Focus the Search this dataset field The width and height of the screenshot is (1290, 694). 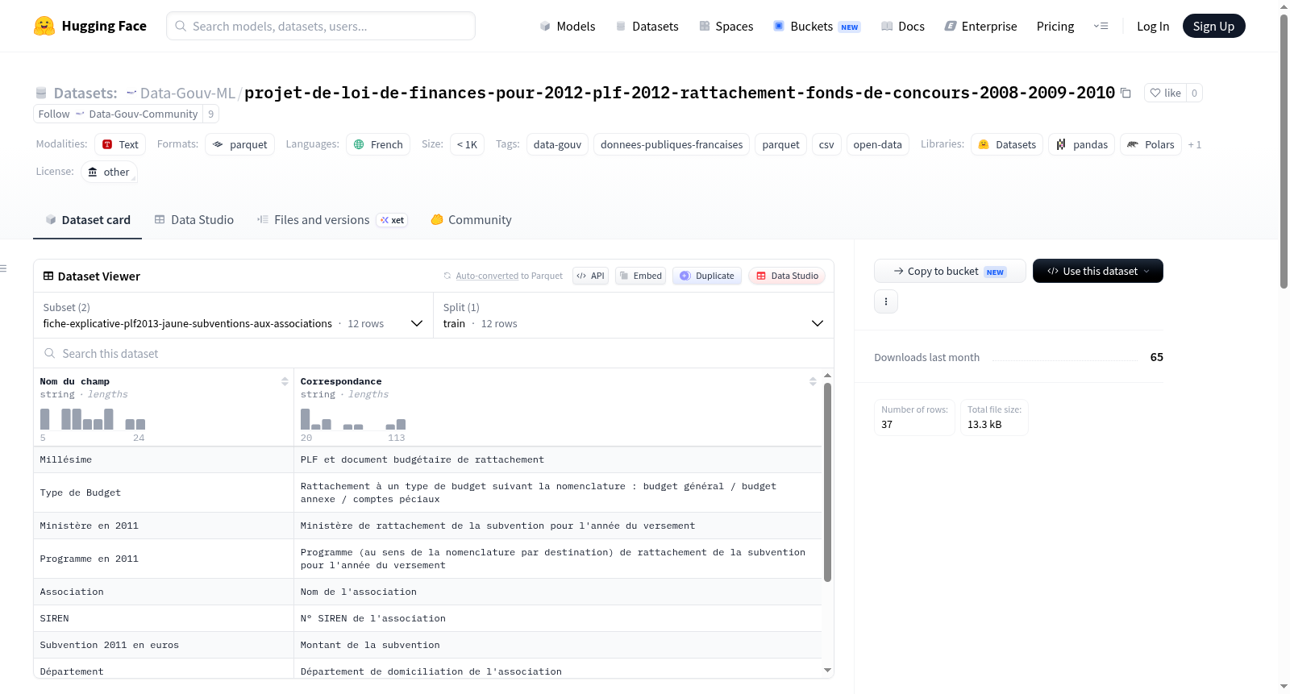point(434,353)
